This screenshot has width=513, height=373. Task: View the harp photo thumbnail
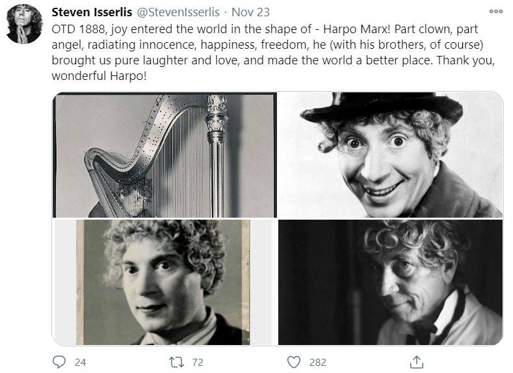tap(164, 155)
